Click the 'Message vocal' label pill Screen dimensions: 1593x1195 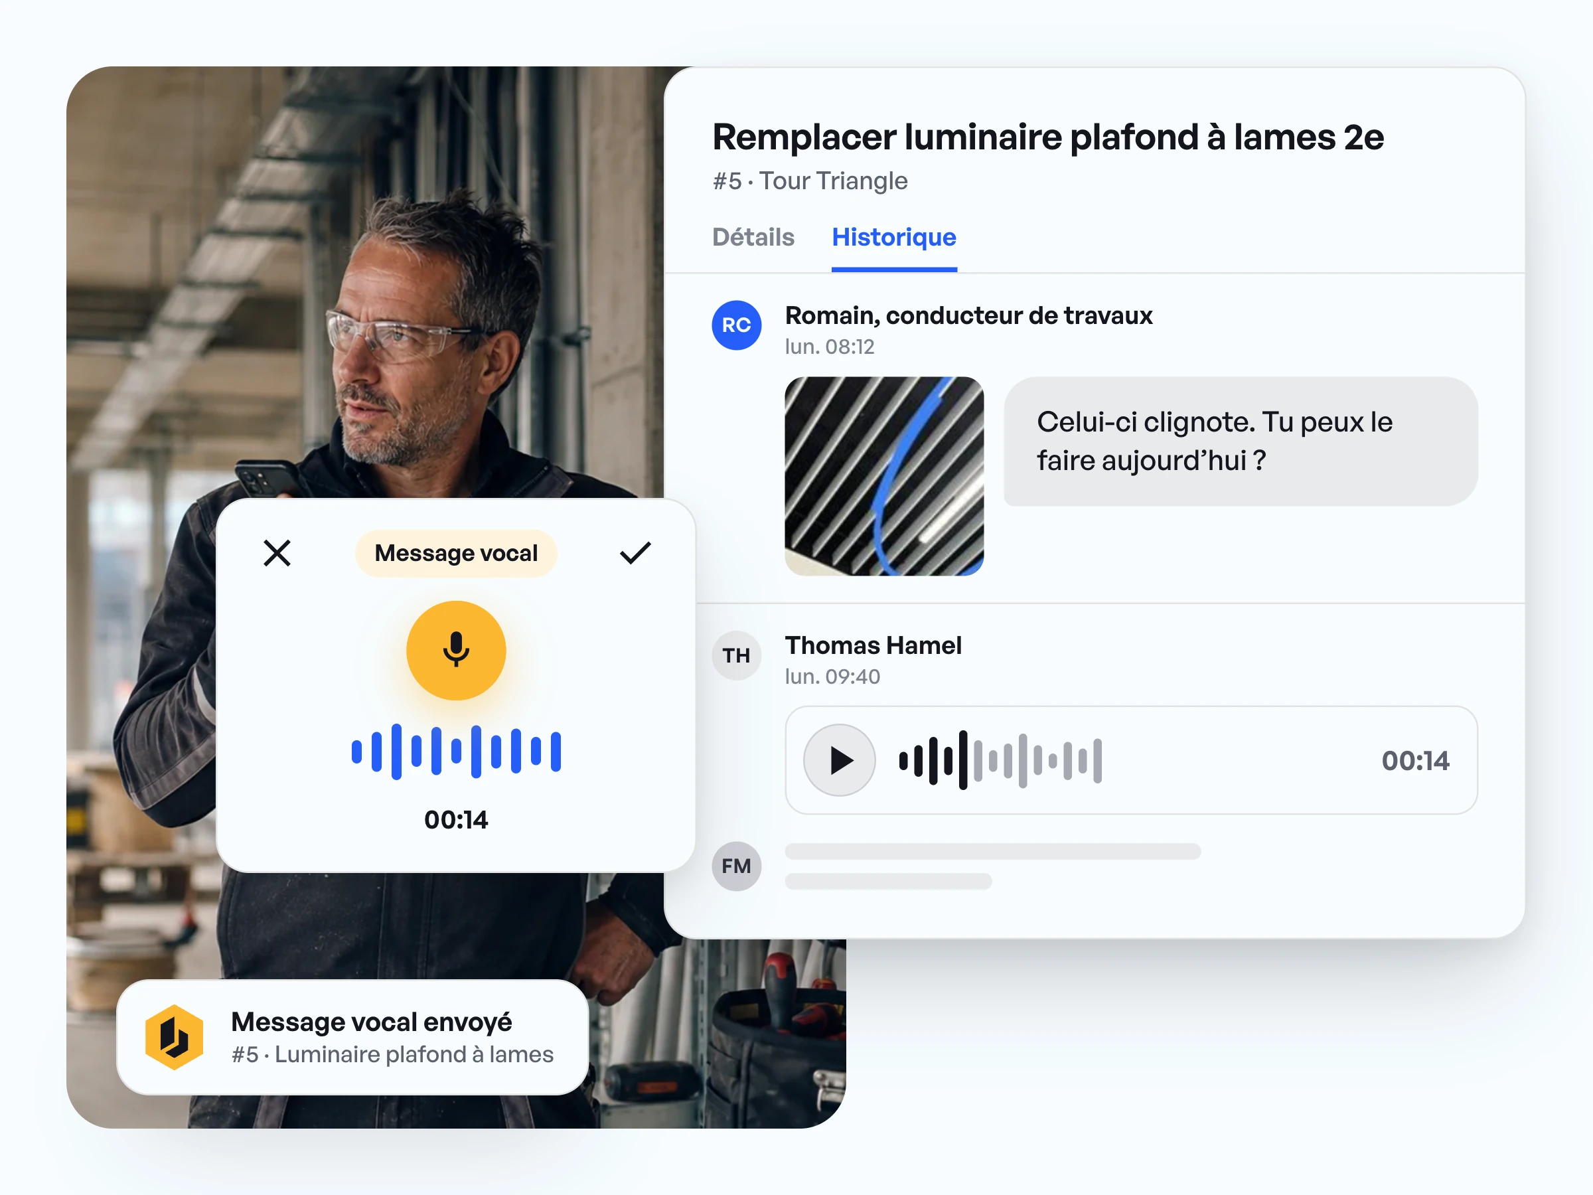pos(456,553)
